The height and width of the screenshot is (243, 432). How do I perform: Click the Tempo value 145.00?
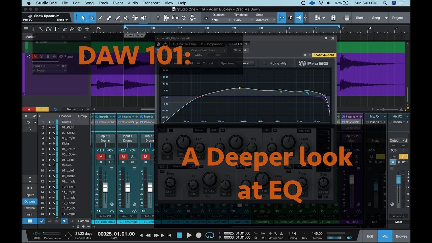[x=317, y=234]
